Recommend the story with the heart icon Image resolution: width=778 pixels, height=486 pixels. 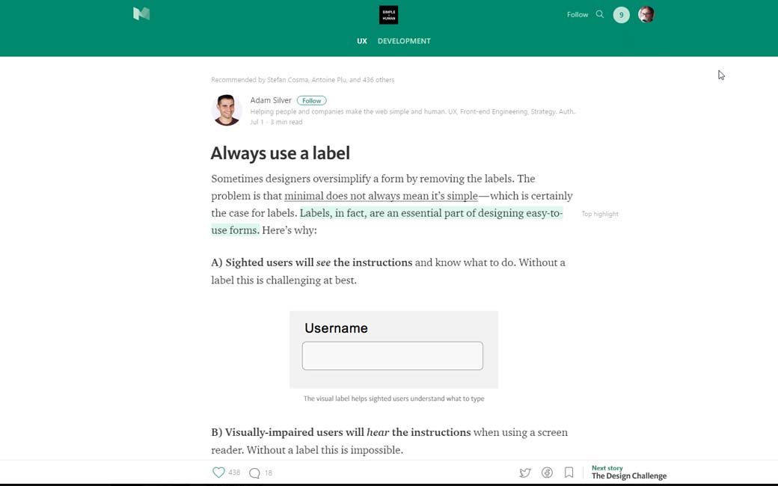click(218, 473)
